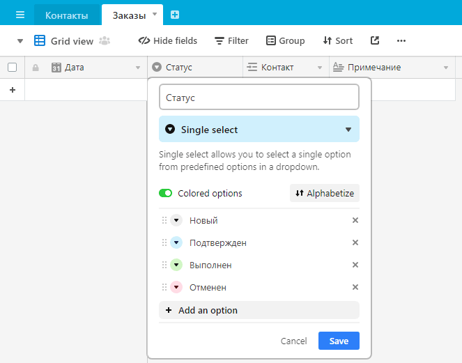Image resolution: width=462 pixels, height=363 pixels.
Task: Open Hide fields menu
Action: [168, 40]
